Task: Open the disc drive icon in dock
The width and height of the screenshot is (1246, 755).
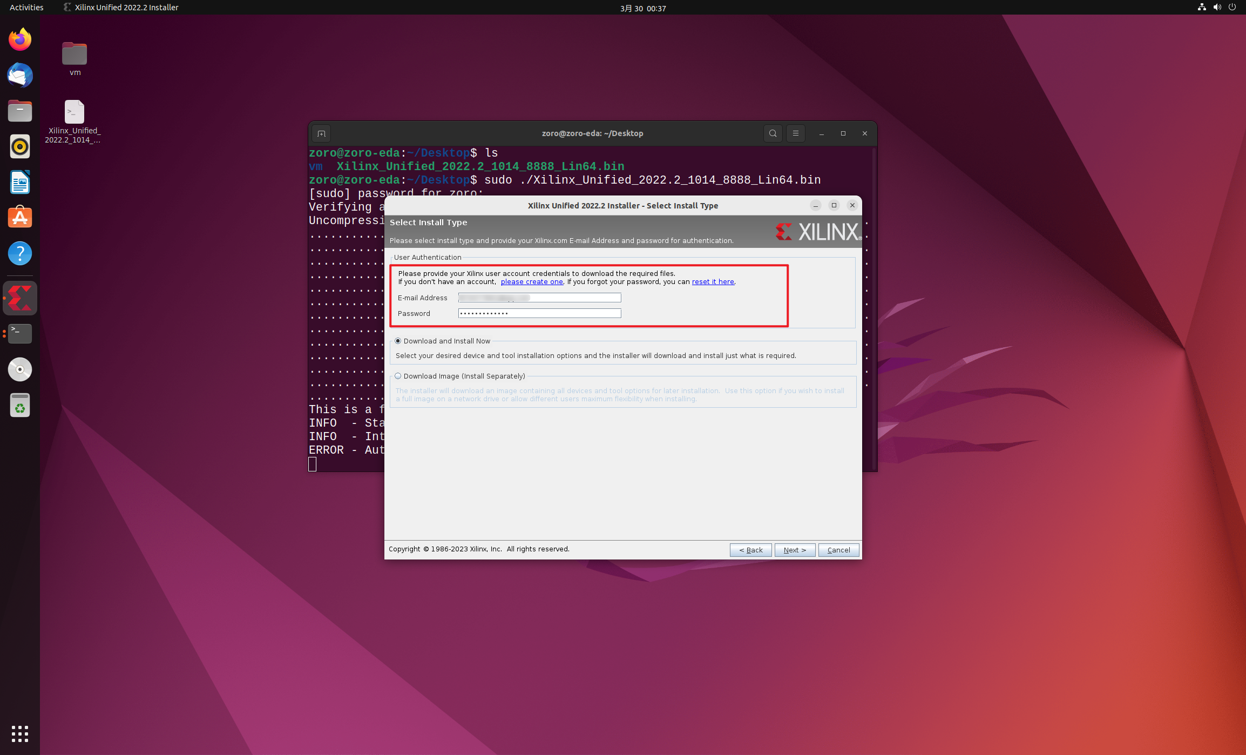Action: (x=20, y=369)
